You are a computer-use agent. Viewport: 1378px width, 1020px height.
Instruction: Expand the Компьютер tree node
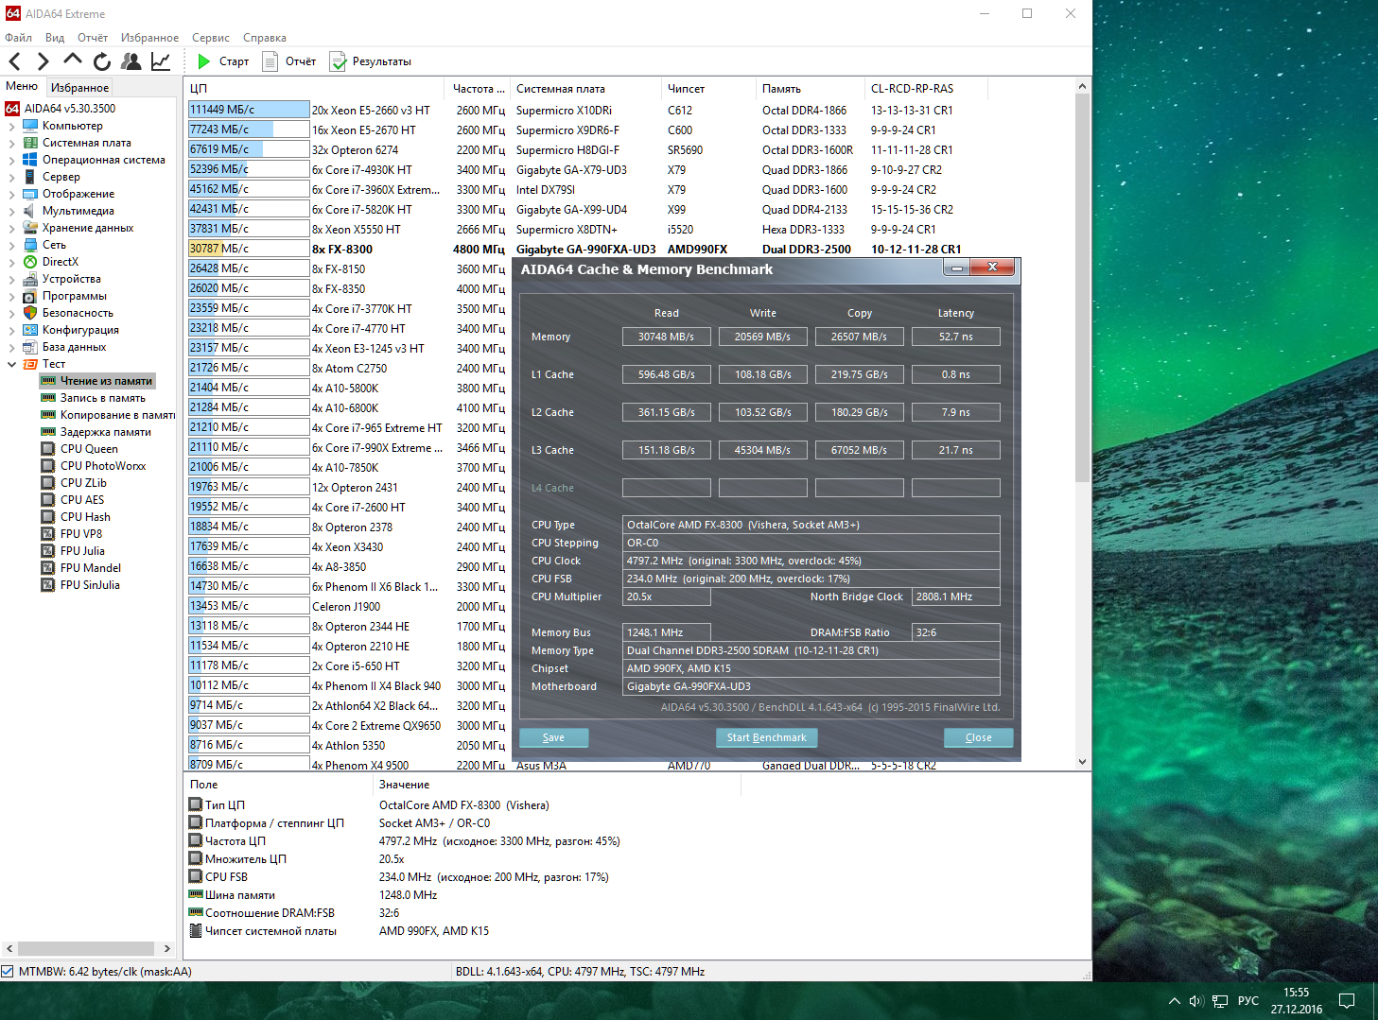pyautogui.click(x=11, y=126)
